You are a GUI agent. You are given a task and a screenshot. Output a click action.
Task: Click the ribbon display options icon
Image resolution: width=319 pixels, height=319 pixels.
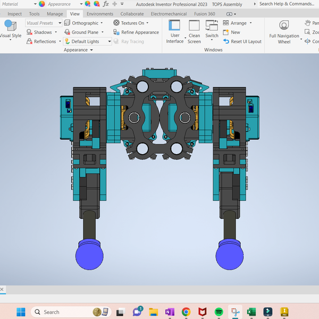229,14
